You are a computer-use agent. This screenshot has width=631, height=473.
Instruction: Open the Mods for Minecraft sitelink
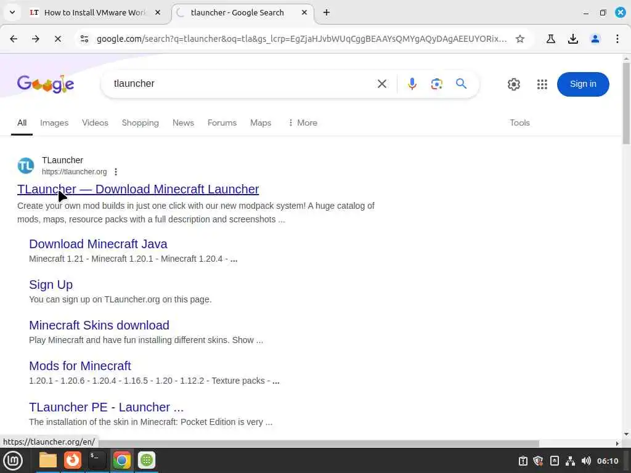[x=80, y=366]
